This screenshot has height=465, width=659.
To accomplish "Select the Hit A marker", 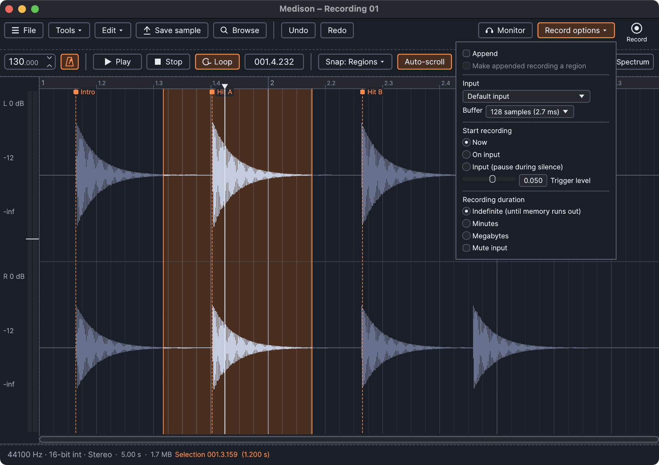I will [x=212, y=92].
